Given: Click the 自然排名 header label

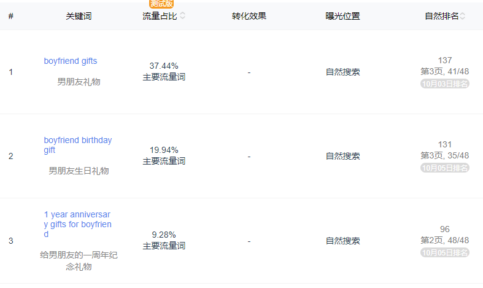Looking at the screenshot, I should click(442, 16).
